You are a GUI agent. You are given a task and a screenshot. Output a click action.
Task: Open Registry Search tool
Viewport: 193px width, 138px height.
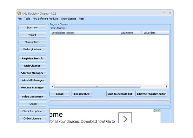[x=32, y=58]
